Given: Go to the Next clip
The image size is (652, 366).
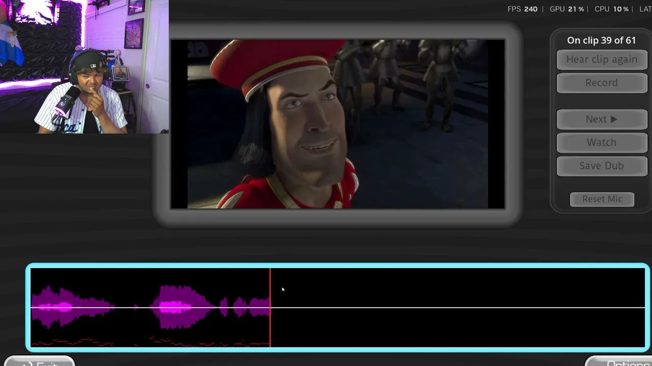Looking at the screenshot, I should (602, 119).
